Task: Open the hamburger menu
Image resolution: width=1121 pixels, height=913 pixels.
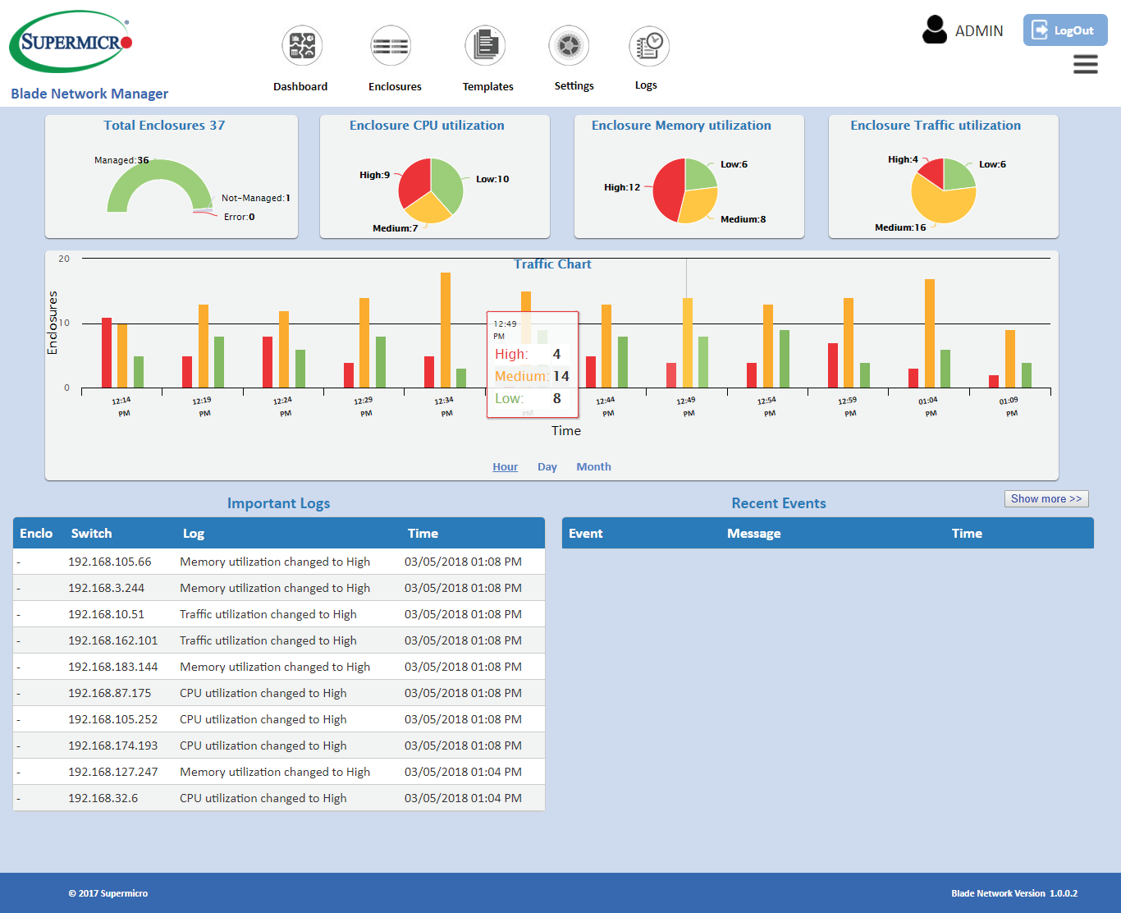Action: [x=1085, y=64]
